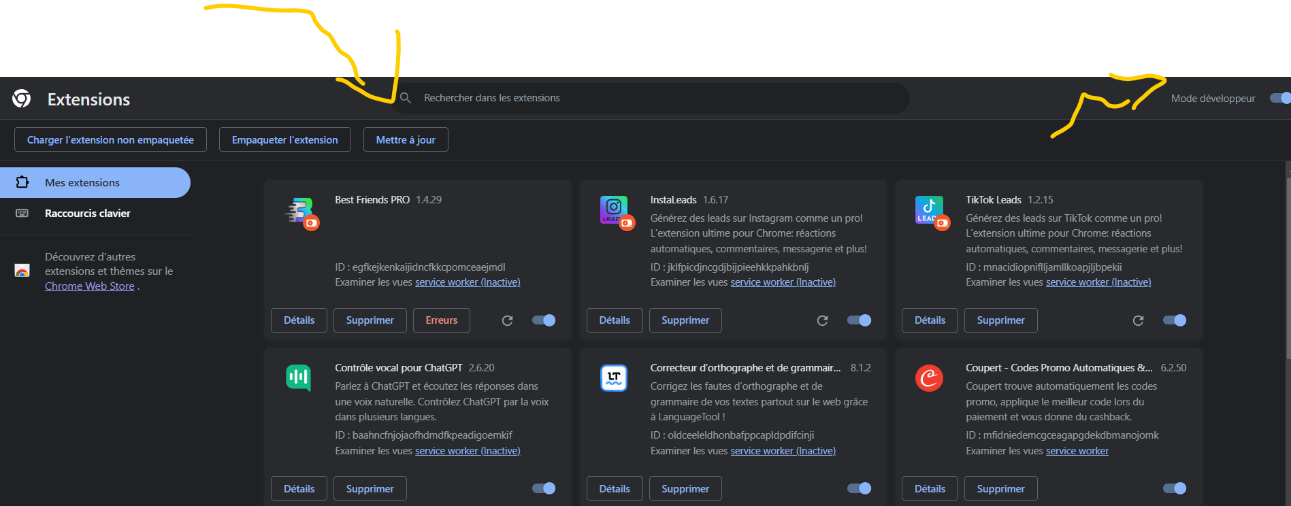Click Supprimer for Correcteur d'orthographe
The image size is (1291, 506).
pyautogui.click(x=685, y=488)
